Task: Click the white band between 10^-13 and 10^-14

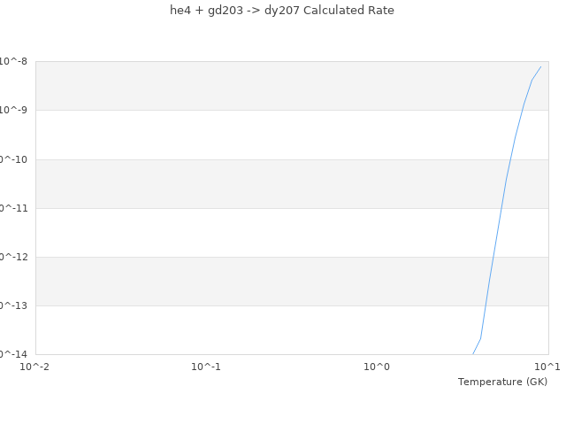Action: tap(265, 330)
